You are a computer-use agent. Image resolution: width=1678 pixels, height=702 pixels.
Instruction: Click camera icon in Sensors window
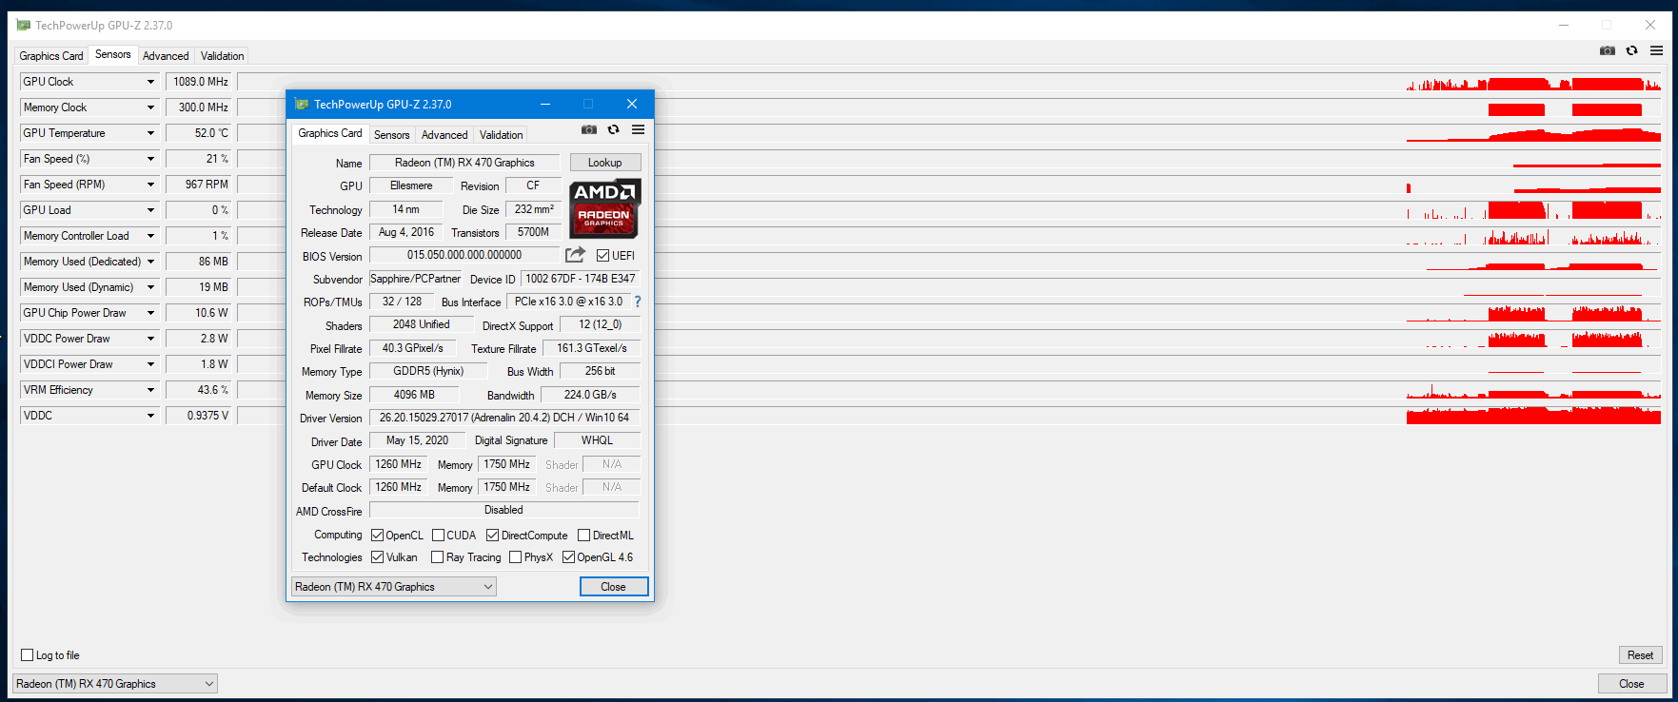(x=1608, y=50)
